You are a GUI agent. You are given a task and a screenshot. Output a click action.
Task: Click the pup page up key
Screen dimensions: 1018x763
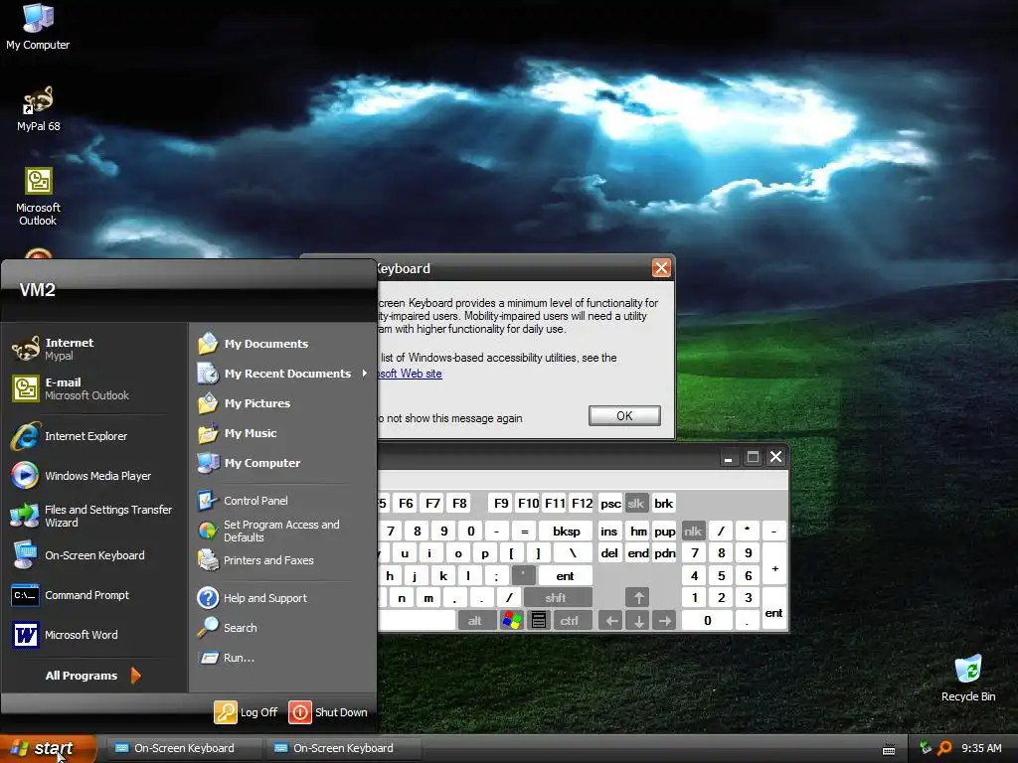click(665, 532)
